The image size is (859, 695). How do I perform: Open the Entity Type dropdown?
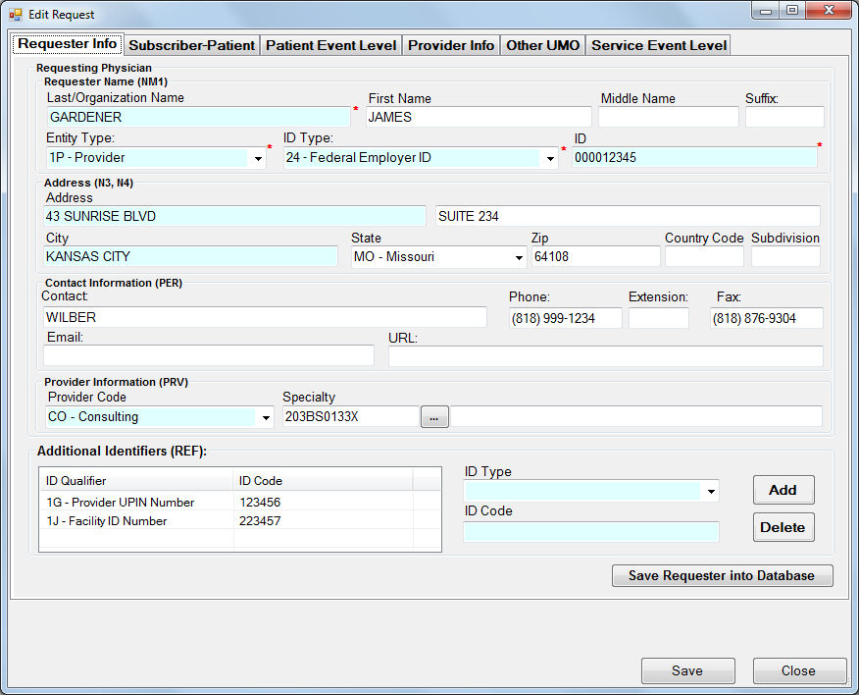(x=259, y=158)
